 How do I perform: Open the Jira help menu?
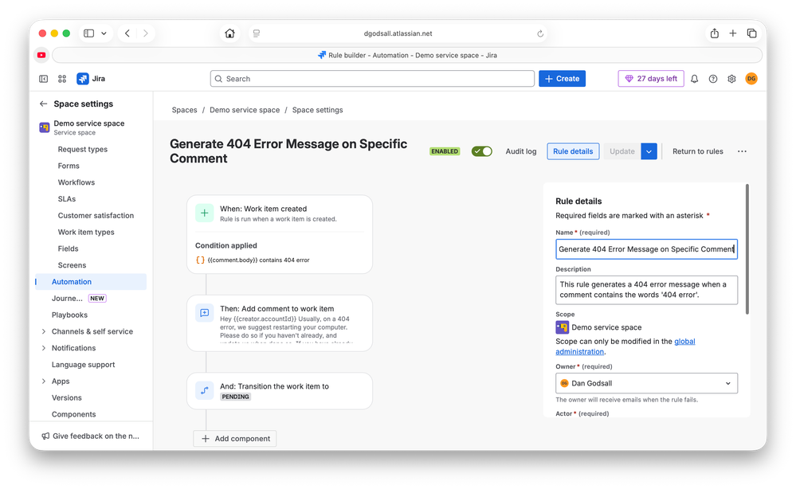(713, 79)
